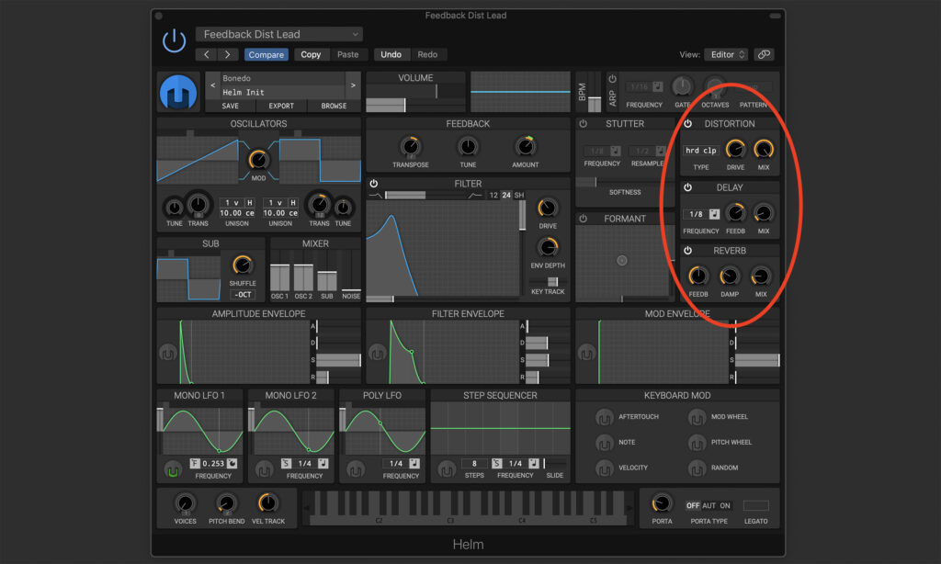Screen dimensions: 941x564
Task: Toggle the FORMANT power button
Action: (x=583, y=219)
